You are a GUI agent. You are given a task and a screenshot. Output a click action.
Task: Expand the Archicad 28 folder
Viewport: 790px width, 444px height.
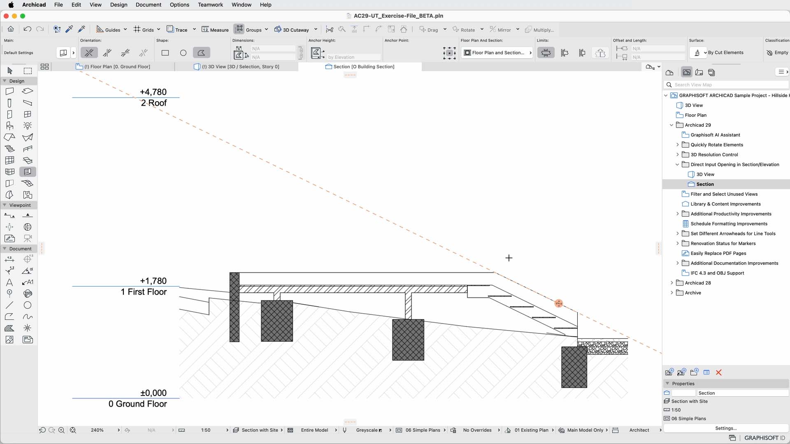point(672,283)
